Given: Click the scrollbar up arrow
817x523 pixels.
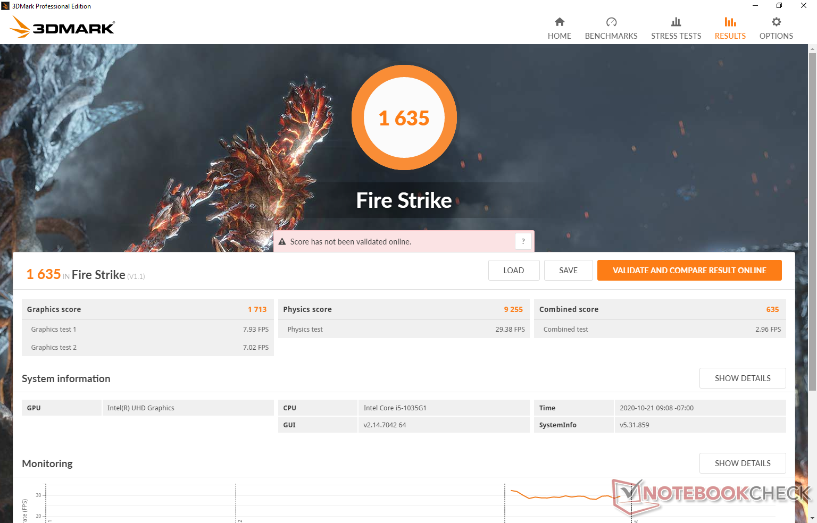Looking at the screenshot, I should tap(812, 48).
